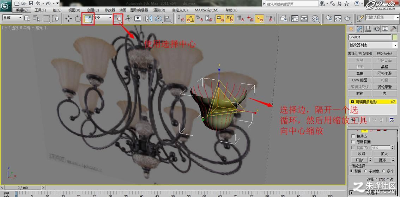Enable the 按顶点 checkbox
The width and height of the screenshot is (400, 197).
353,136
